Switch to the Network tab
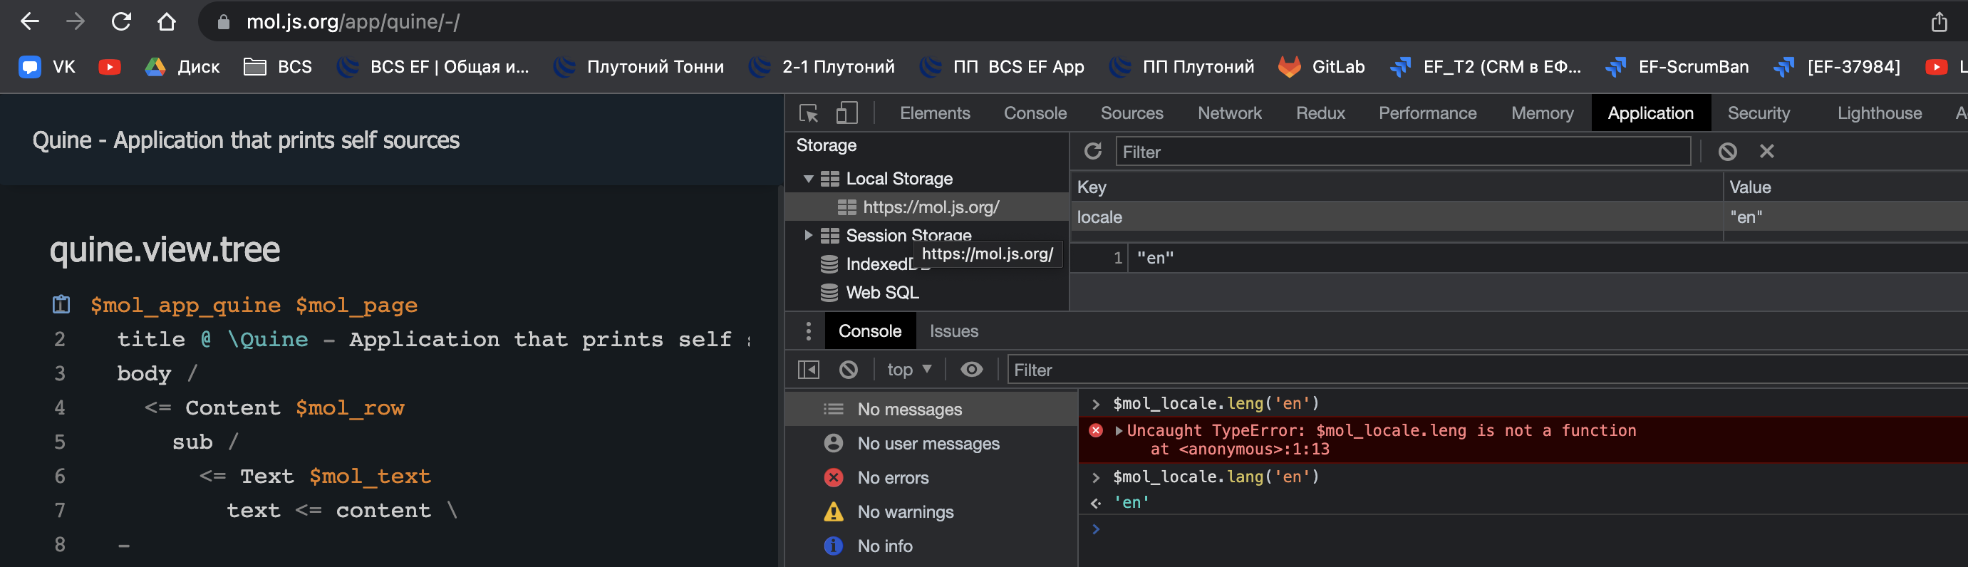The image size is (1968, 567). [1228, 113]
